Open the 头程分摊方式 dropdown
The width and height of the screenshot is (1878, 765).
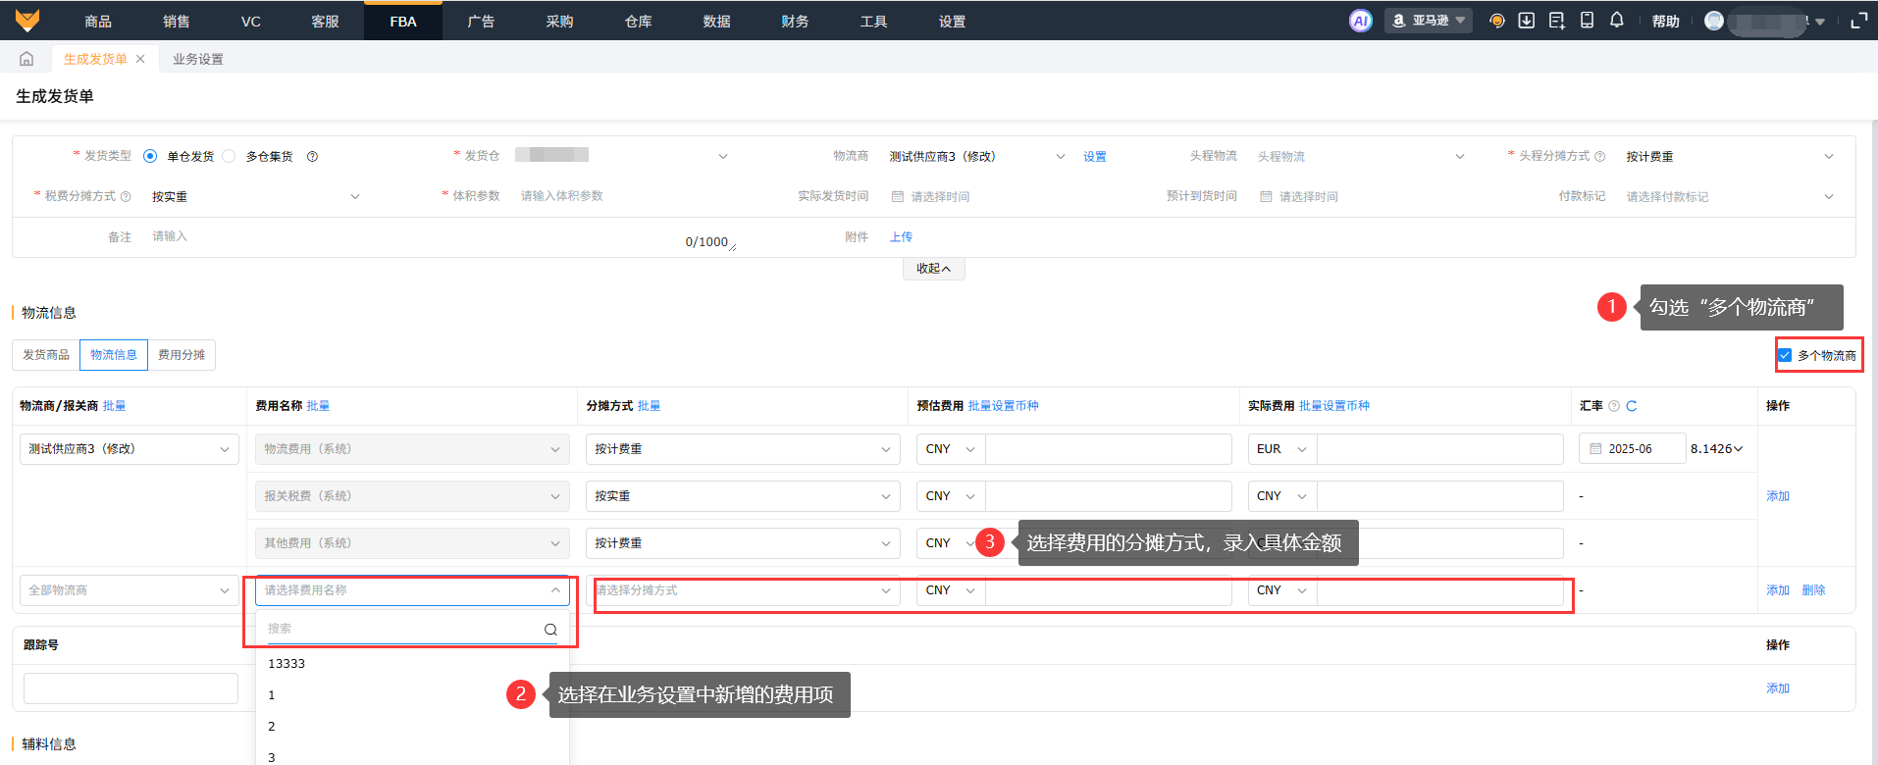point(1730,156)
